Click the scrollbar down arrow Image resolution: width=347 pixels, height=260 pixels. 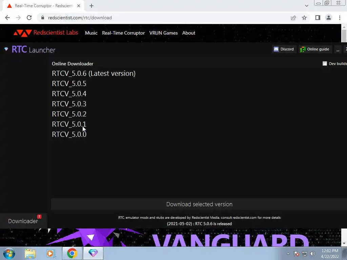(344, 244)
